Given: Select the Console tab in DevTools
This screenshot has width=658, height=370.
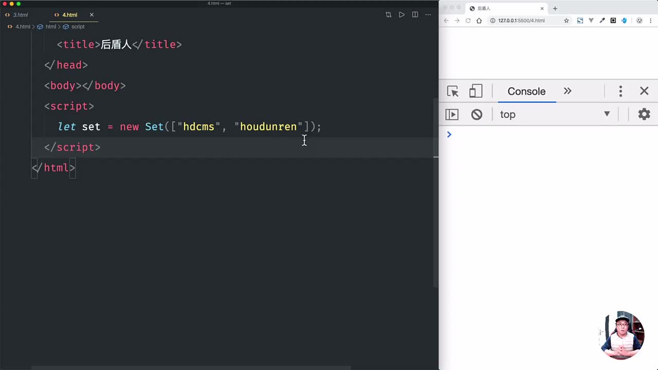Looking at the screenshot, I should click(x=526, y=91).
